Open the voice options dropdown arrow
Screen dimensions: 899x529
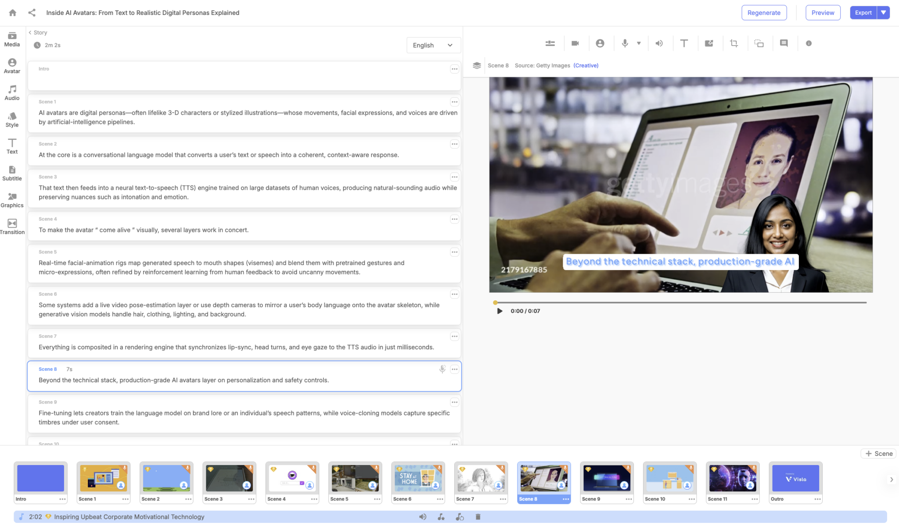[639, 43]
